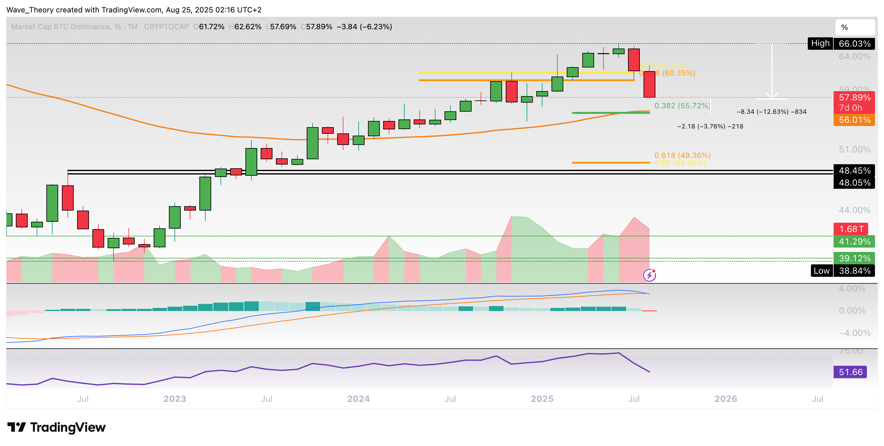Screen dimensions: 884x446
Task: Click the High price label tag
Action: pos(820,44)
